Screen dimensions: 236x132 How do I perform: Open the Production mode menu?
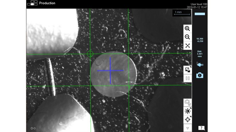click(47, 3)
